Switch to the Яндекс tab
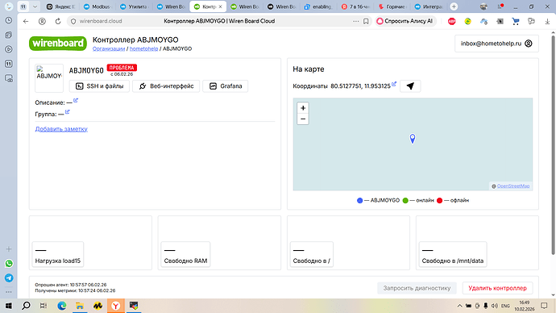The image size is (556, 313). tap(60, 6)
